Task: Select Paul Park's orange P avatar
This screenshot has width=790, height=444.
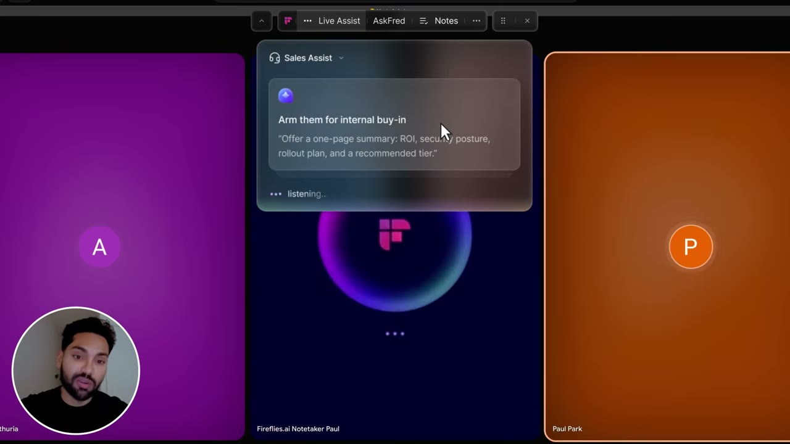Action: 691,247
